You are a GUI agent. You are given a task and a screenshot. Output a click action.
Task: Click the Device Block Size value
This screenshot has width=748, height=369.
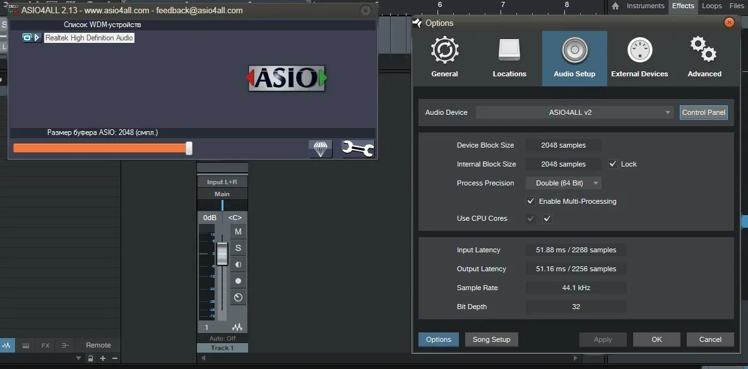pyautogui.click(x=564, y=145)
